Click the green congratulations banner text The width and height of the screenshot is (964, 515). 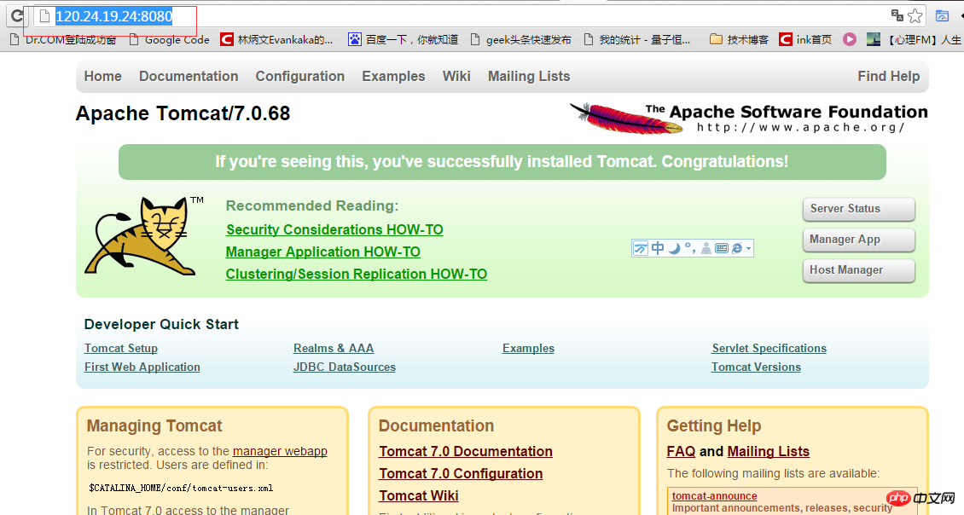(x=502, y=162)
